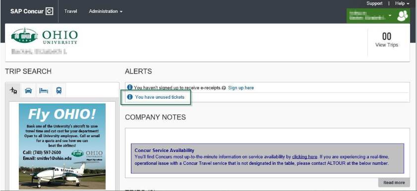Select the Hotel search tab
Screen dimensions: 417x191
(44, 90)
